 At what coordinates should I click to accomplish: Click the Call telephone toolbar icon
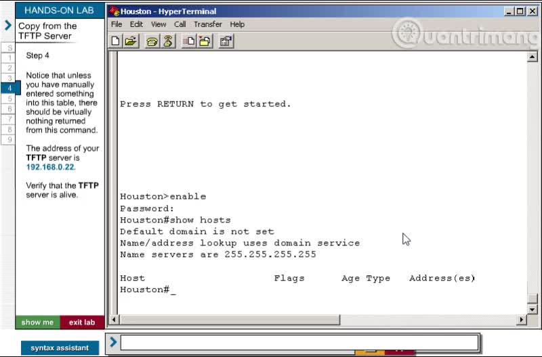152,41
